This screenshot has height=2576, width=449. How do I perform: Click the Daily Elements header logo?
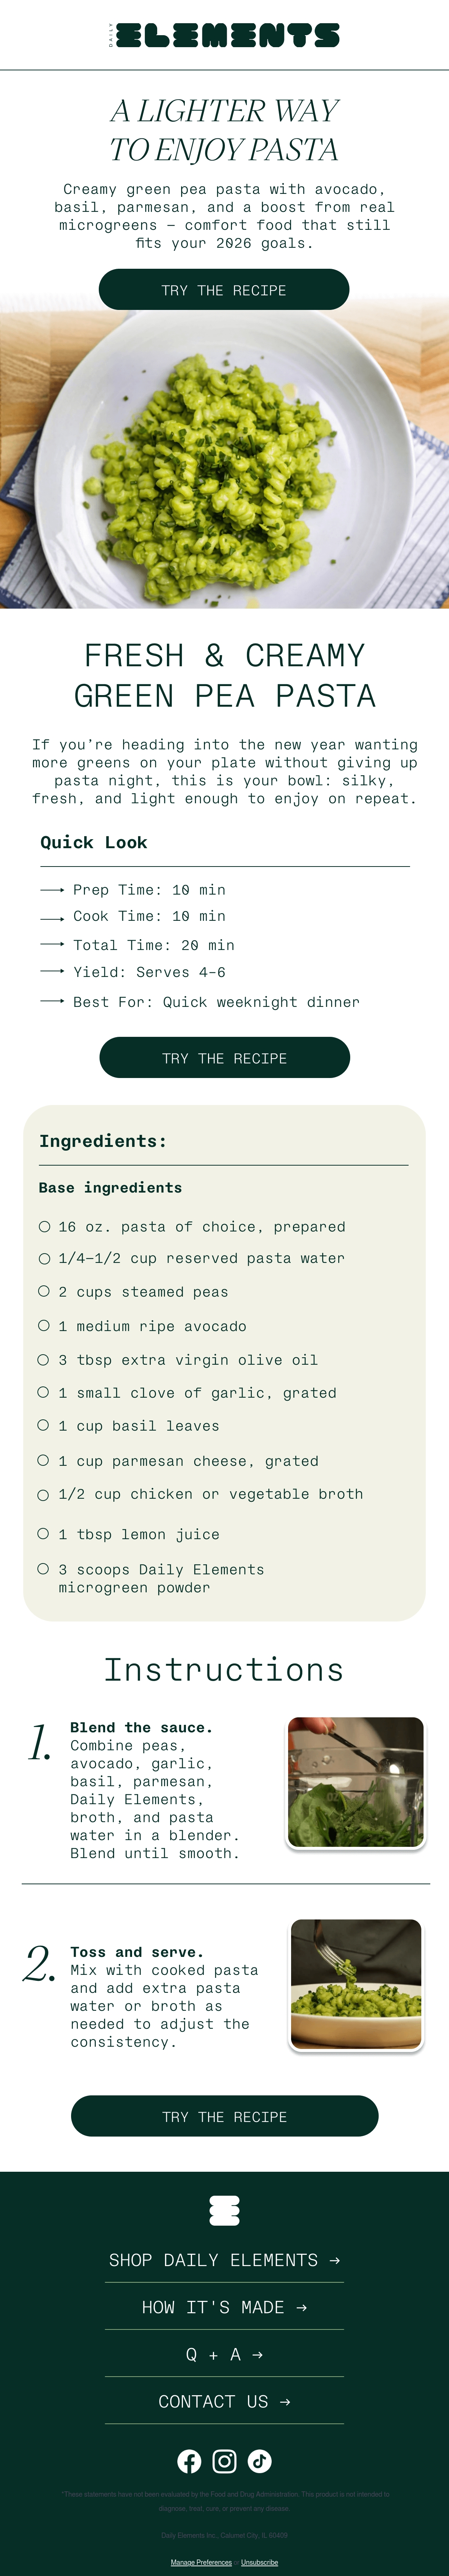click(224, 35)
